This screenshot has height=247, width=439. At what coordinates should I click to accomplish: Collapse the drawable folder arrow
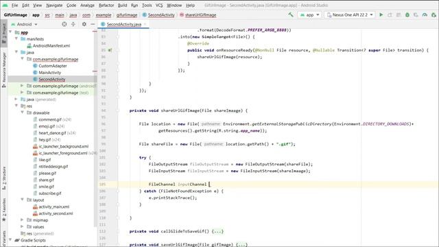coord(23,113)
